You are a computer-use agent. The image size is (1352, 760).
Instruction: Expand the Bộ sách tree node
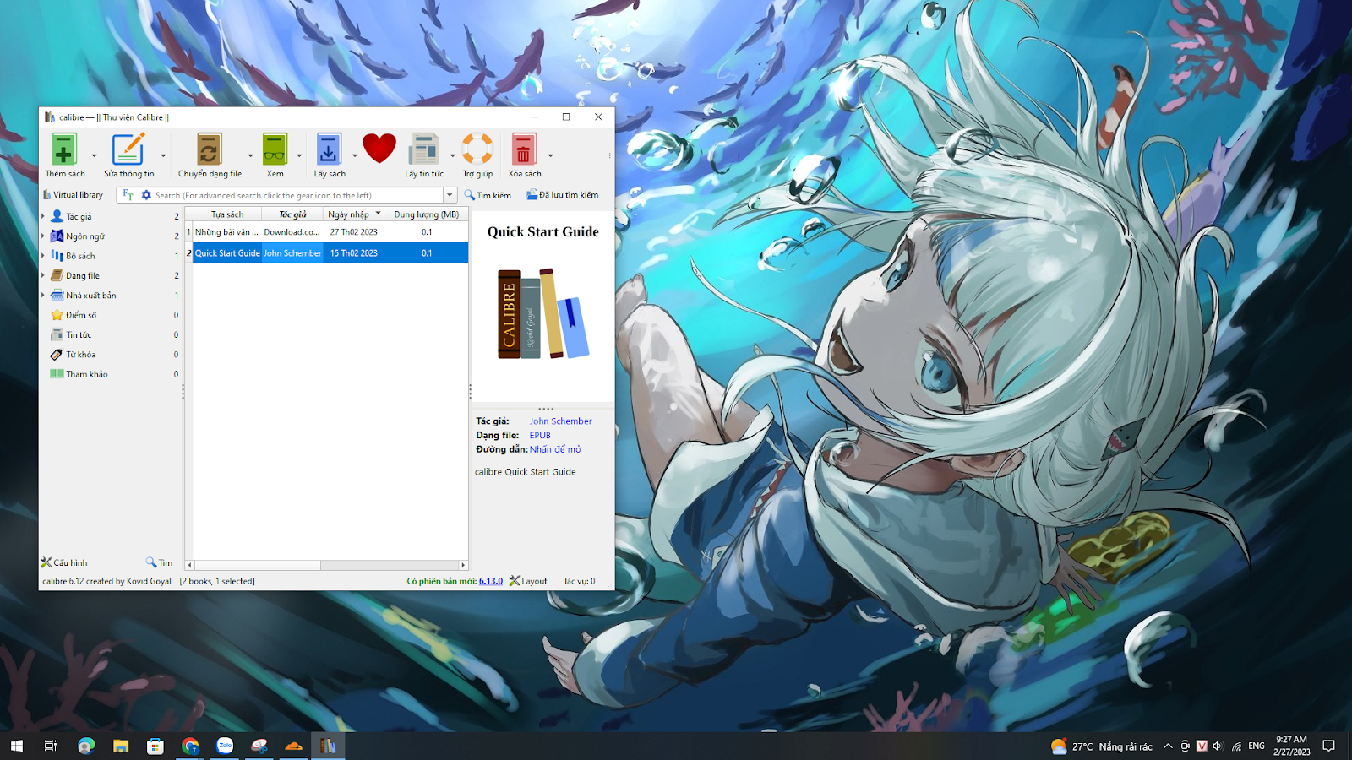click(x=43, y=256)
